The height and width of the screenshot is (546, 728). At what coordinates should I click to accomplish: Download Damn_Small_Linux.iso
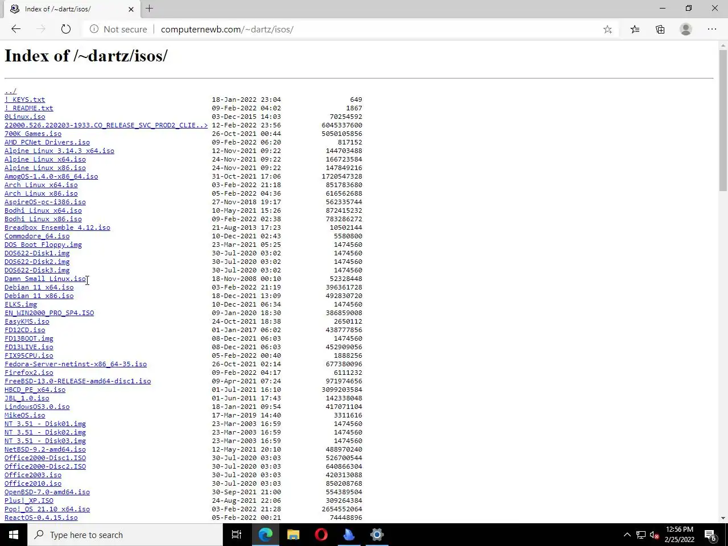click(x=45, y=279)
